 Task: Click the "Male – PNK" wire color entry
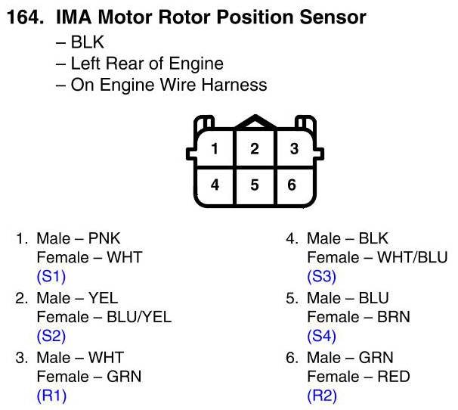pyautogui.click(x=79, y=238)
